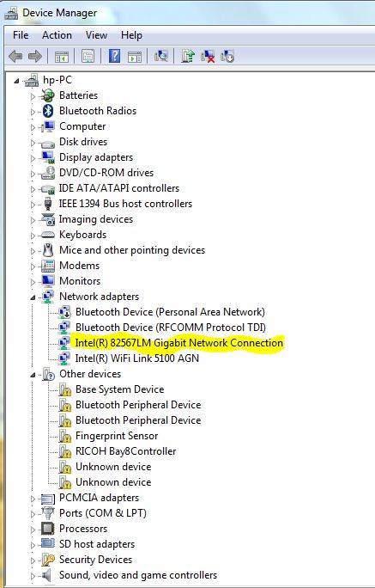Click the Bluetooth Radios icon

point(48,111)
